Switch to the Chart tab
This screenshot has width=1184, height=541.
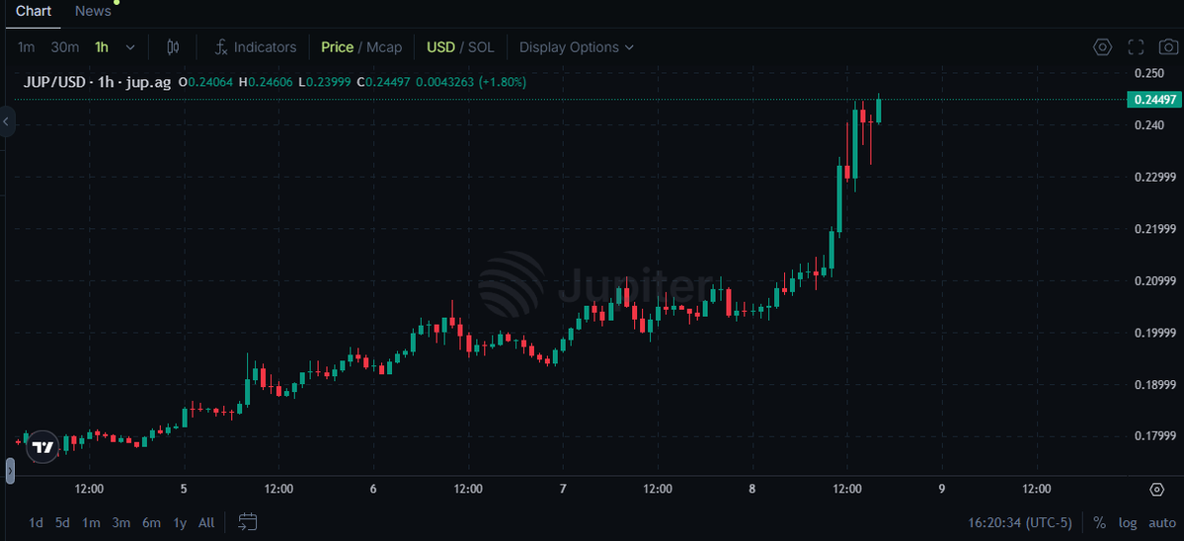pyautogui.click(x=34, y=11)
